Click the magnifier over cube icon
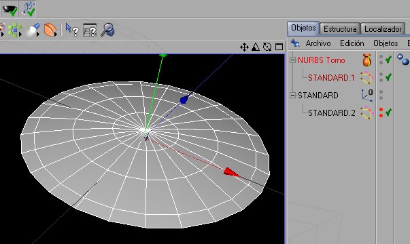The image size is (410, 244). 107,30
